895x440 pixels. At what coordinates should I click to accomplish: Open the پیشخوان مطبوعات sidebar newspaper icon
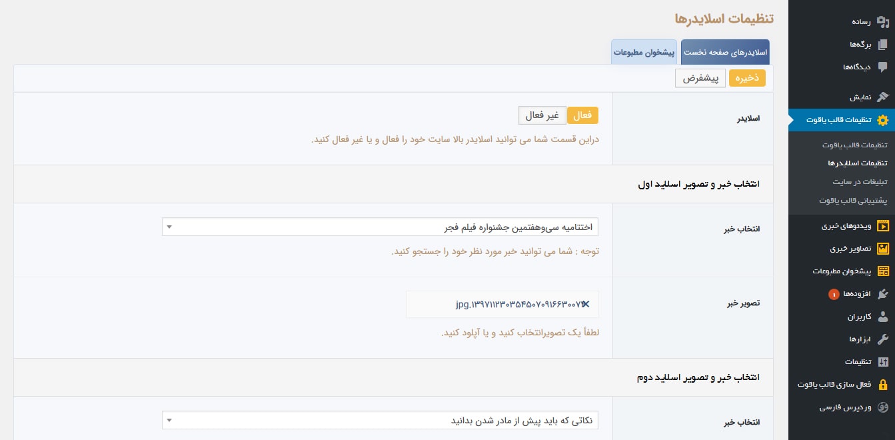(883, 271)
